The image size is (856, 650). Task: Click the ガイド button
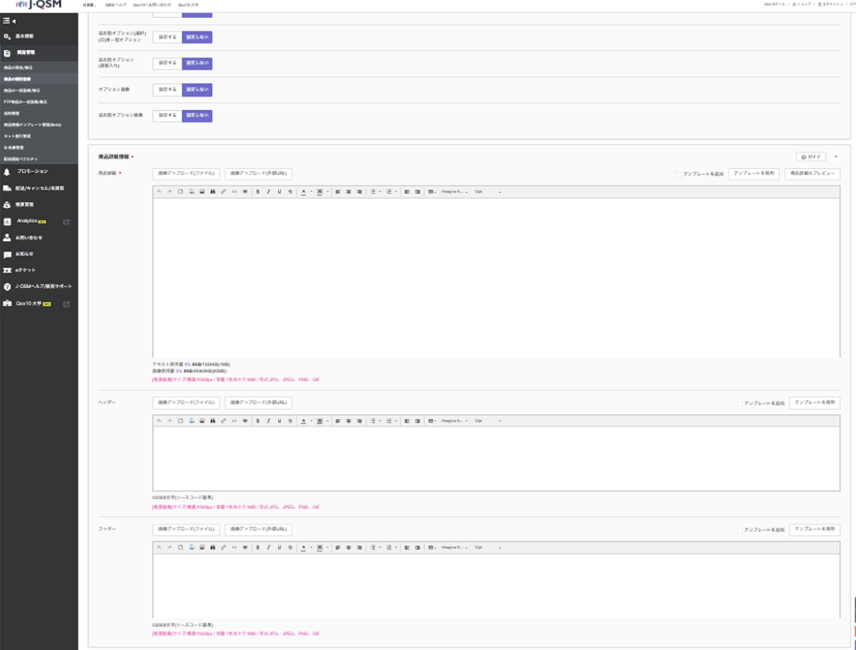click(811, 157)
